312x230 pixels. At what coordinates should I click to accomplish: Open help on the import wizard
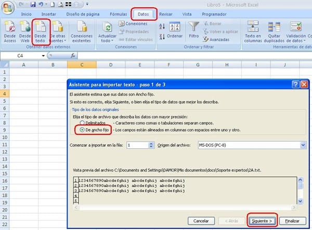tap(295, 85)
